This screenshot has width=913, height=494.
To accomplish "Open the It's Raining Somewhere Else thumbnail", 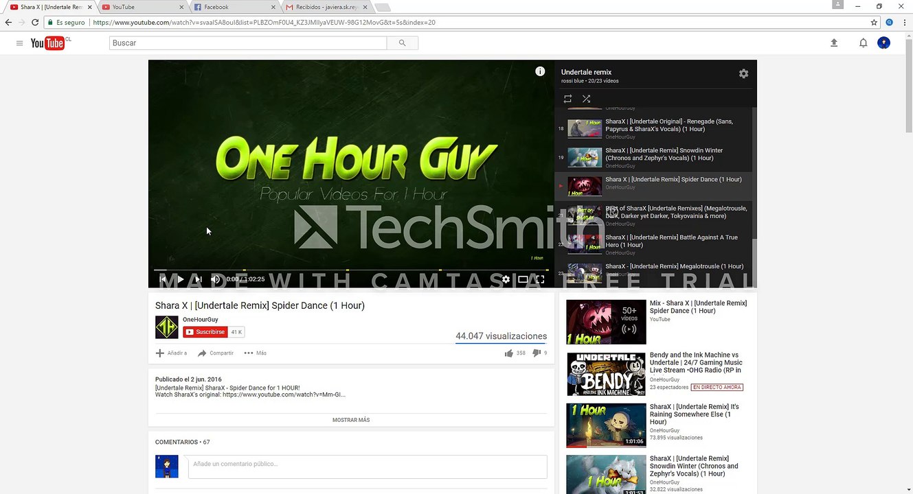I will coord(606,425).
